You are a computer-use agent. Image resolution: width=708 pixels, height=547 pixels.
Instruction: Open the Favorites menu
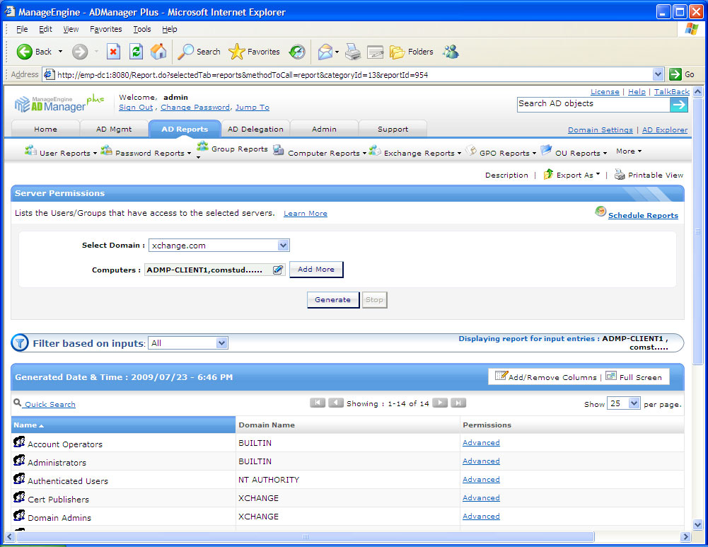(x=105, y=29)
